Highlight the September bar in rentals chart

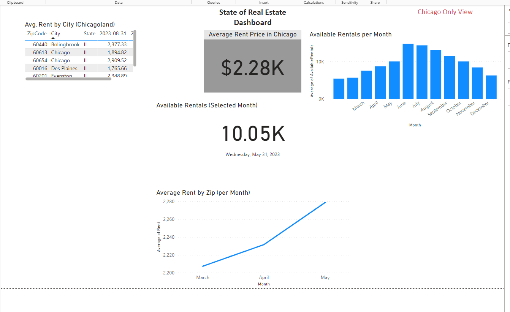(x=450, y=77)
